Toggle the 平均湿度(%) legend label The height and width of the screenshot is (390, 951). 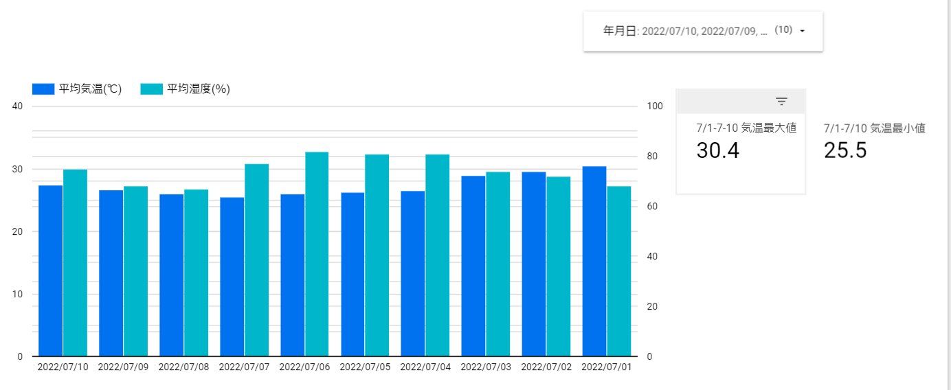(x=199, y=89)
